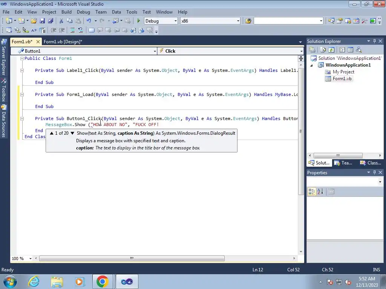Open Properties Window via top-right toolbar icon
This screenshot has height=289, width=386.
click(x=340, y=21)
